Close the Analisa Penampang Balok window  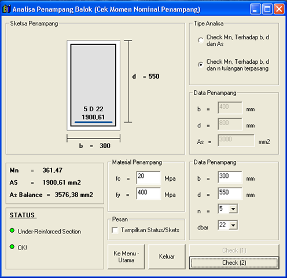click(x=279, y=9)
